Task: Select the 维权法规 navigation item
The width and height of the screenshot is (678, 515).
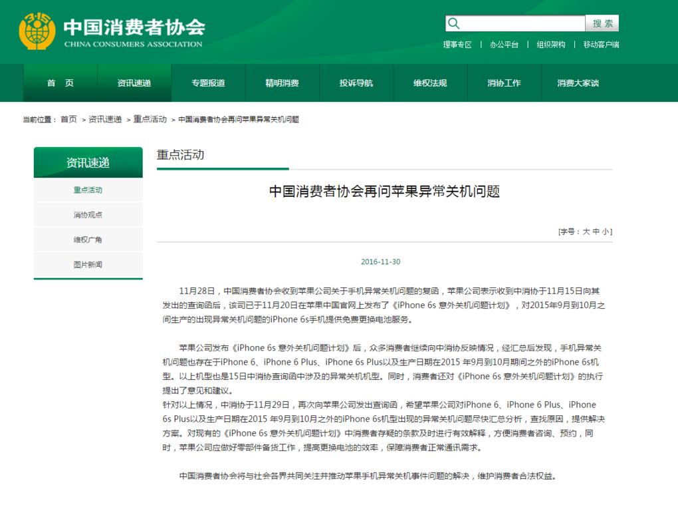Action: click(x=430, y=83)
